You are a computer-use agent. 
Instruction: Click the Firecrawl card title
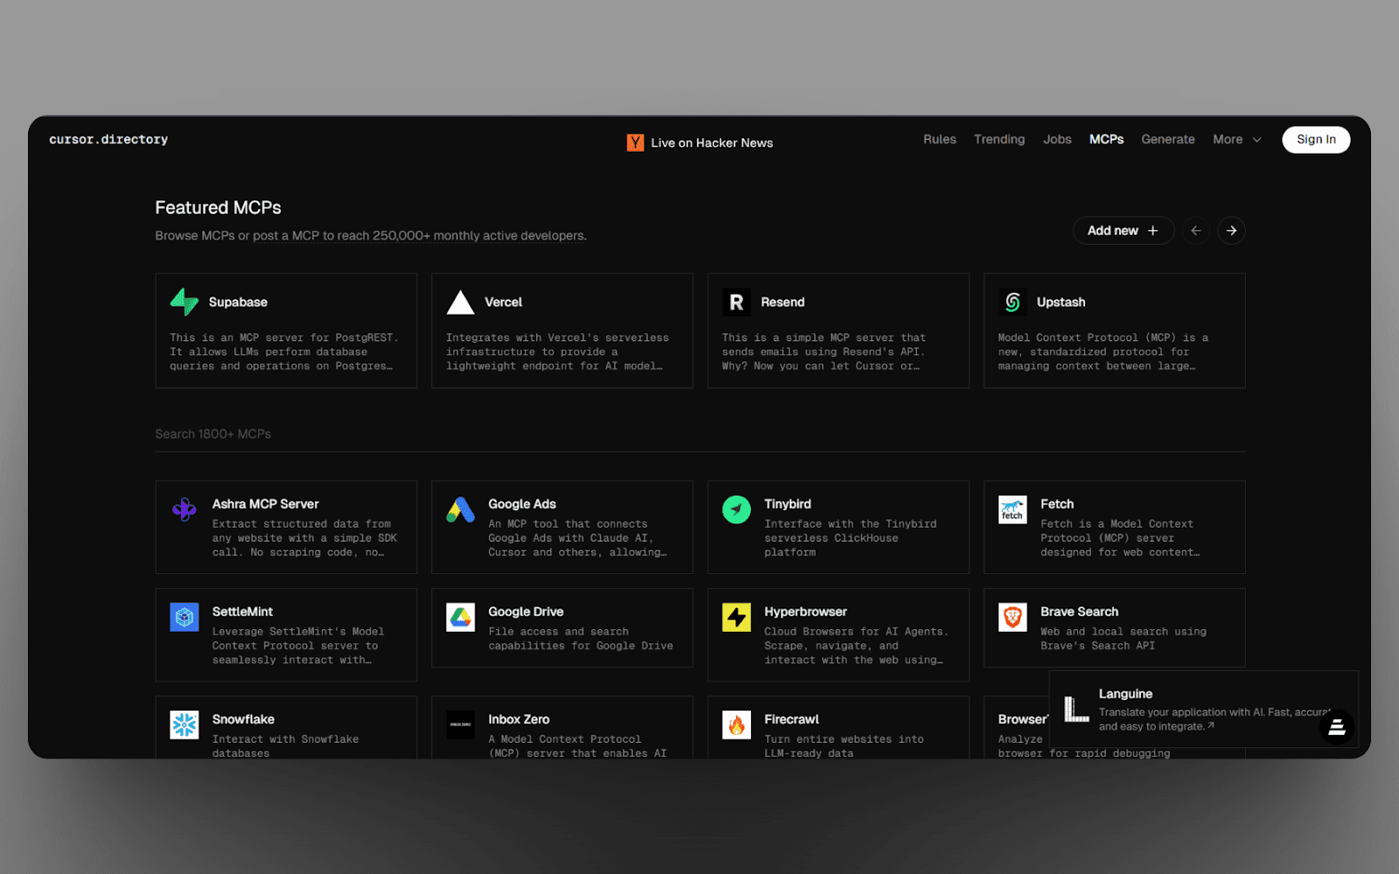click(x=791, y=719)
